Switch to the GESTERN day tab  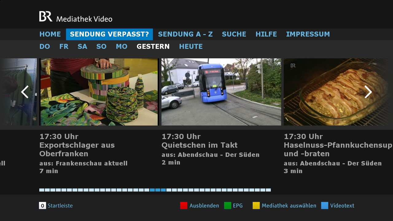pos(153,46)
